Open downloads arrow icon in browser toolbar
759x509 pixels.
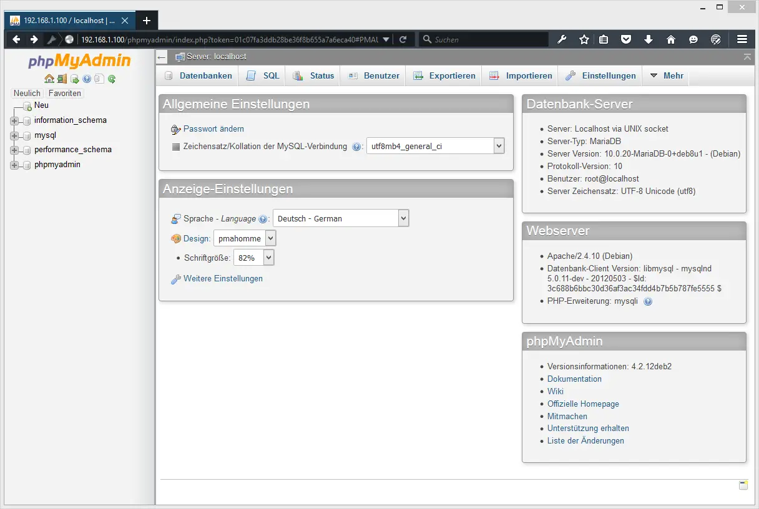click(x=649, y=39)
